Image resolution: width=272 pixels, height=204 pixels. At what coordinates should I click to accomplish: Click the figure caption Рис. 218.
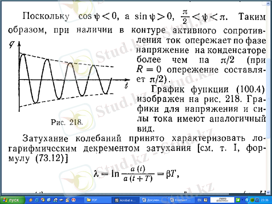(x=67, y=122)
